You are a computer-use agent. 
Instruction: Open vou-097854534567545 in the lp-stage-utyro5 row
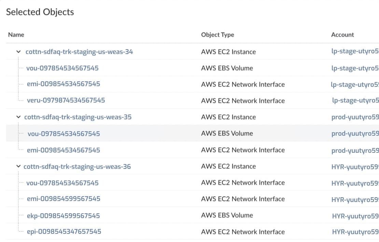pos(62,68)
